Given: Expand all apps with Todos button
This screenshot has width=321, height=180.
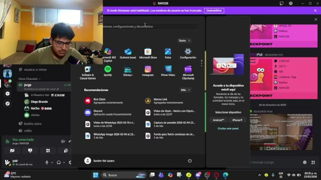Looking at the screenshot, I should coord(184,40).
